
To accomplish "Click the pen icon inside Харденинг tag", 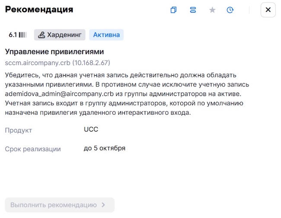I will coord(42,35).
